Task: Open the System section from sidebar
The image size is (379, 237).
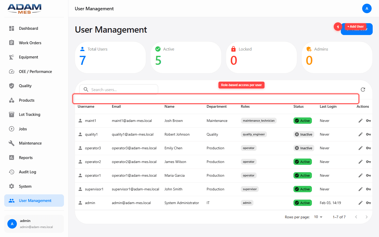Action: click(26, 186)
